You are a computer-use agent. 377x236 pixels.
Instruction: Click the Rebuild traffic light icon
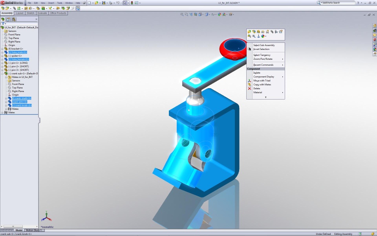(132, 3)
